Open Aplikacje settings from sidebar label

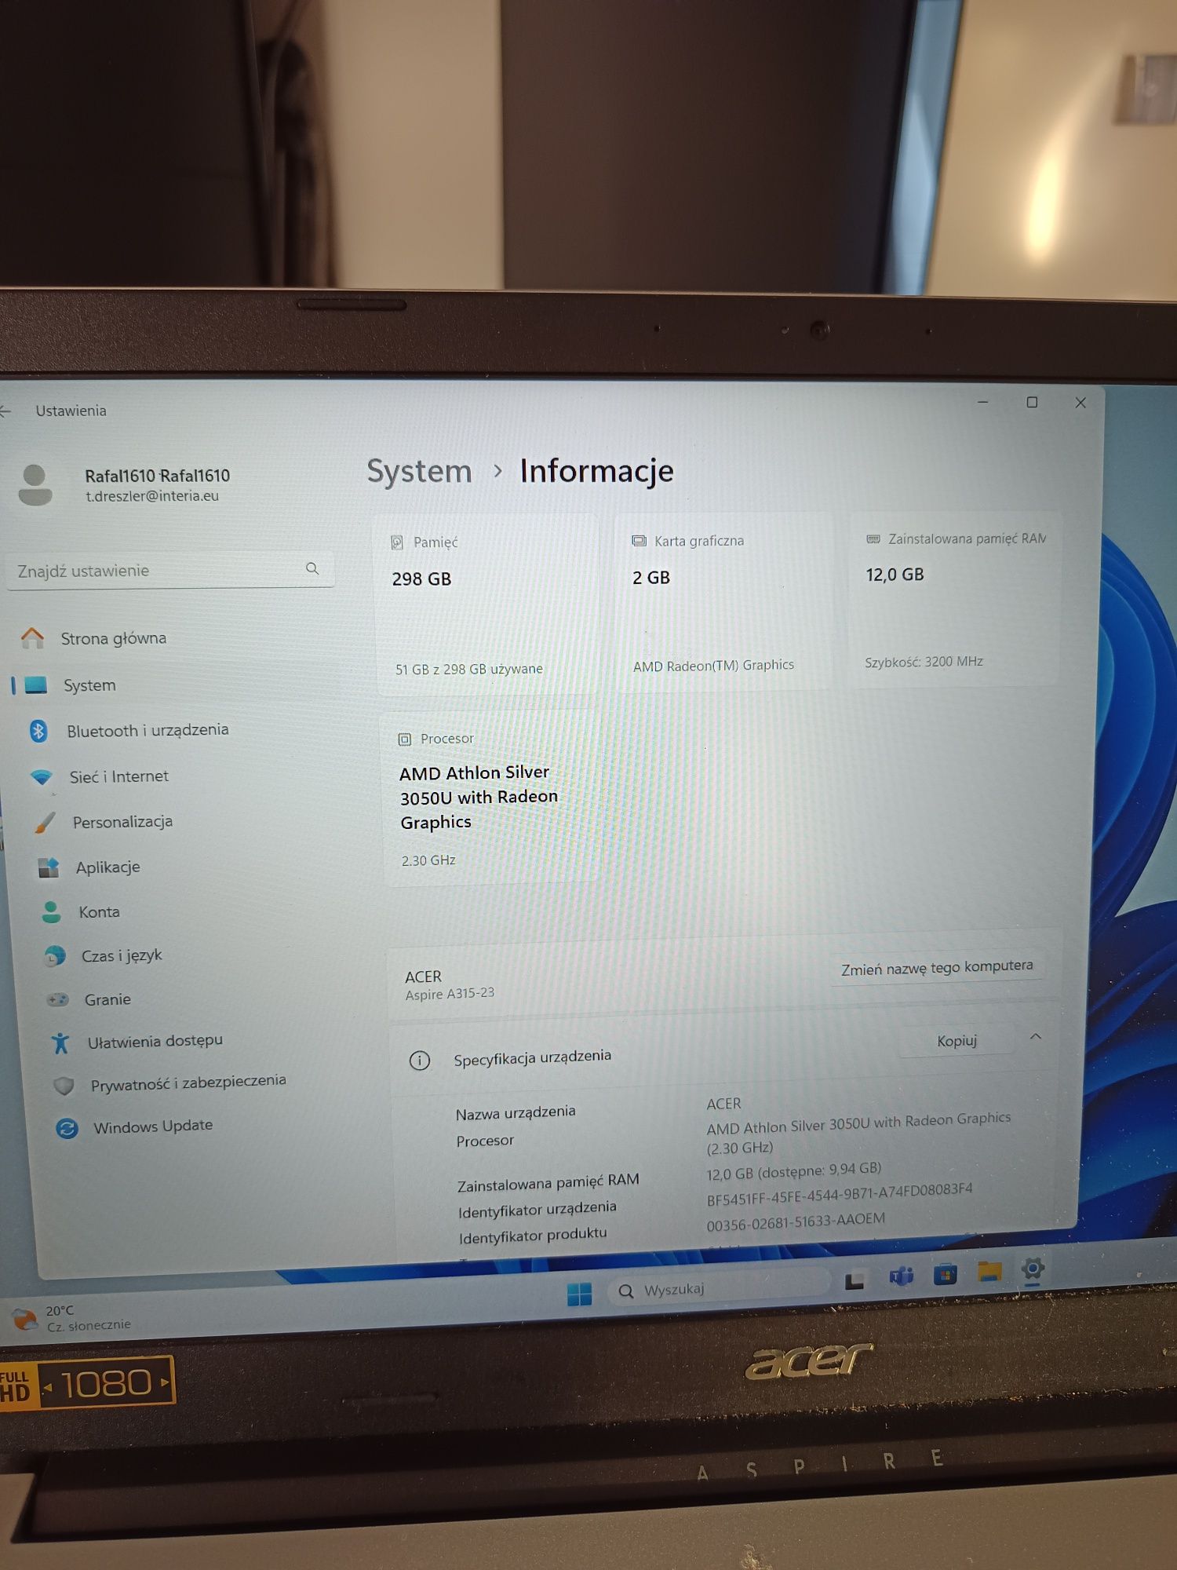pyautogui.click(x=108, y=867)
